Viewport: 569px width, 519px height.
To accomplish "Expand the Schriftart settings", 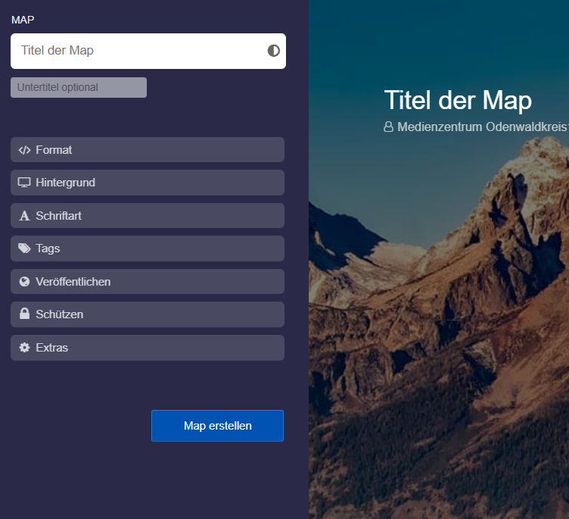I will 148,216.
